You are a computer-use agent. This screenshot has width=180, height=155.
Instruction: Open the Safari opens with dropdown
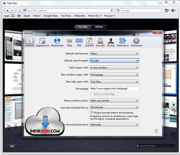pyautogui.click(x=114, y=68)
